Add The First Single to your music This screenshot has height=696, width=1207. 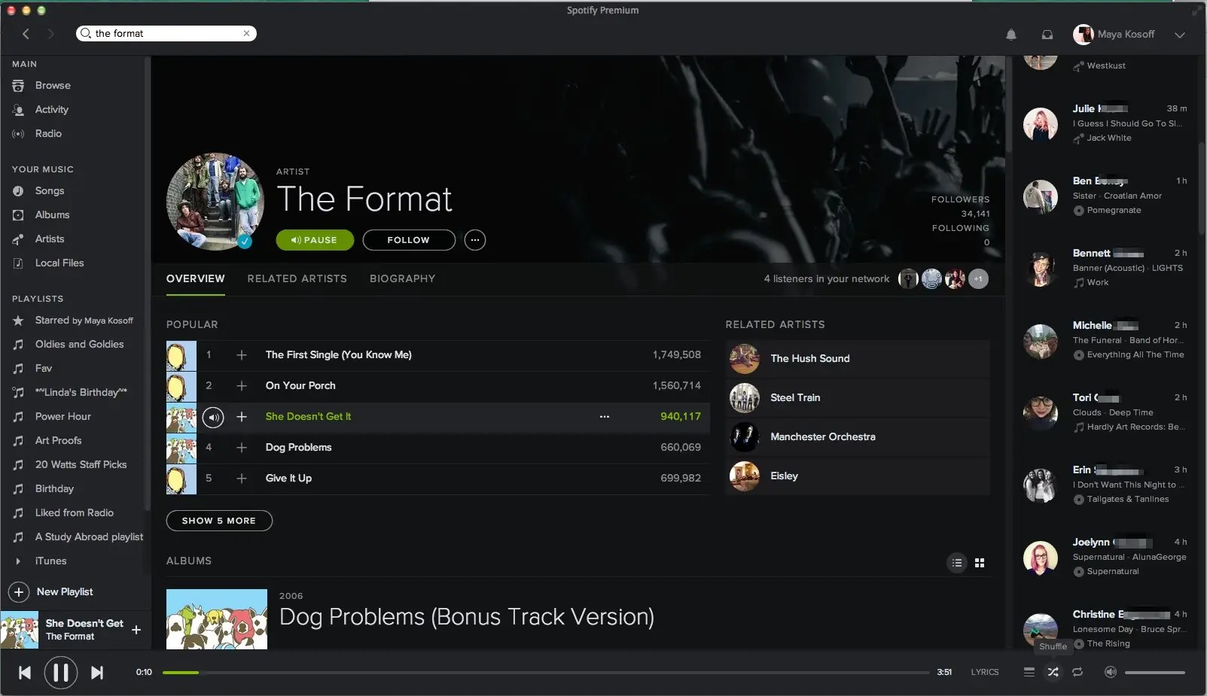(242, 354)
